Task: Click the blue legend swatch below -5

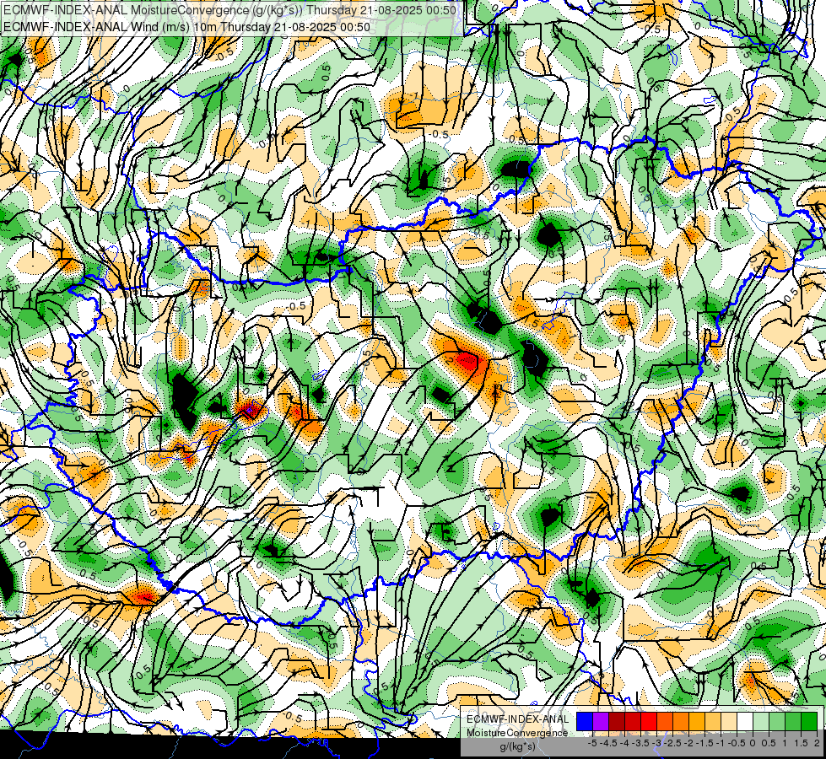Action: [585, 721]
